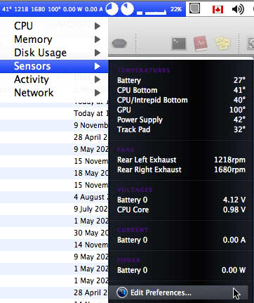The height and width of the screenshot is (303, 254).
Task: Select the CPU Core 0.98 V row
Action: click(181, 209)
